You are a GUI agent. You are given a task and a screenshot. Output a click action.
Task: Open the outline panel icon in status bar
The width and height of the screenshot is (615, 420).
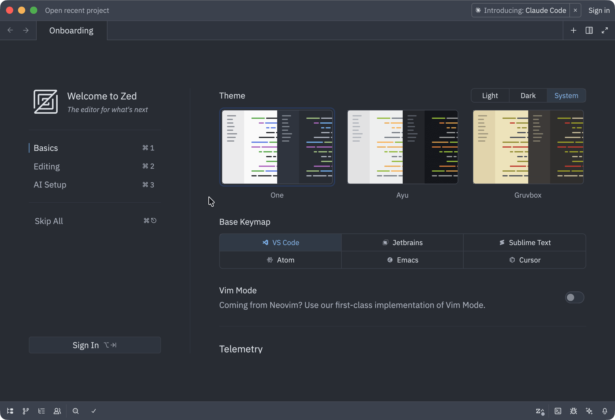(x=41, y=411)
